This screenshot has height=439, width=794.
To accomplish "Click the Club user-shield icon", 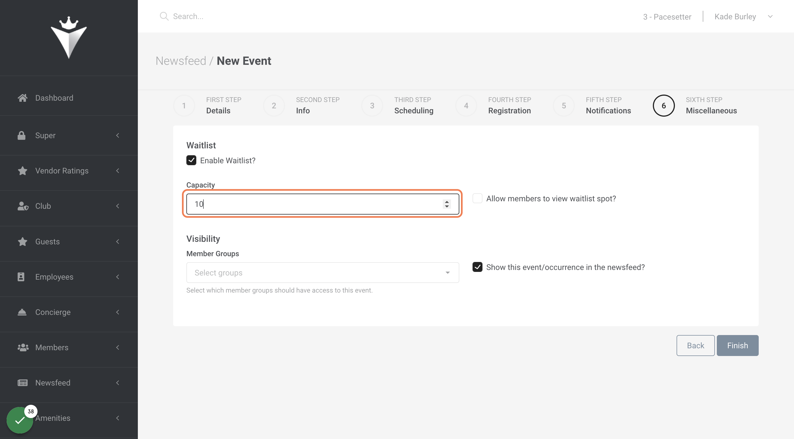I will point(23,206).
